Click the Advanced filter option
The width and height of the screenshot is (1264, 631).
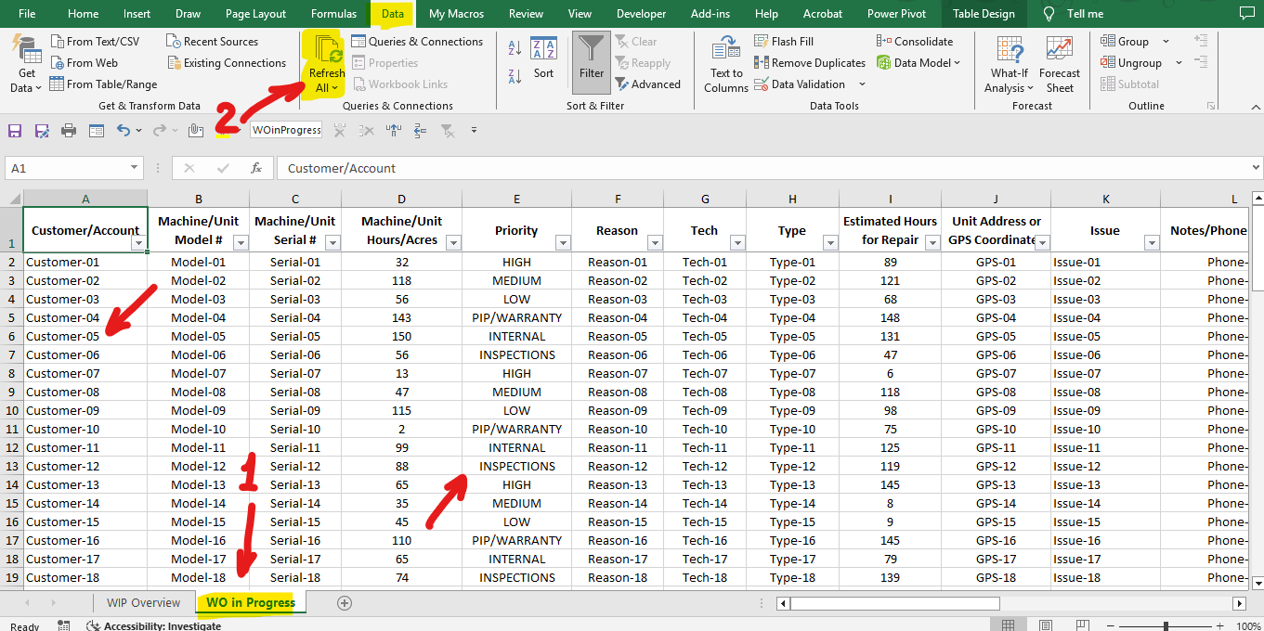point(649,84)
